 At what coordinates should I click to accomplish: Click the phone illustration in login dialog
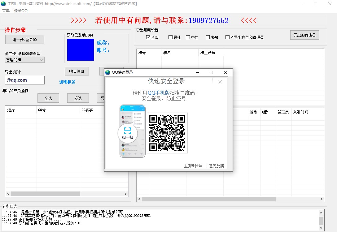pos(132,131)
